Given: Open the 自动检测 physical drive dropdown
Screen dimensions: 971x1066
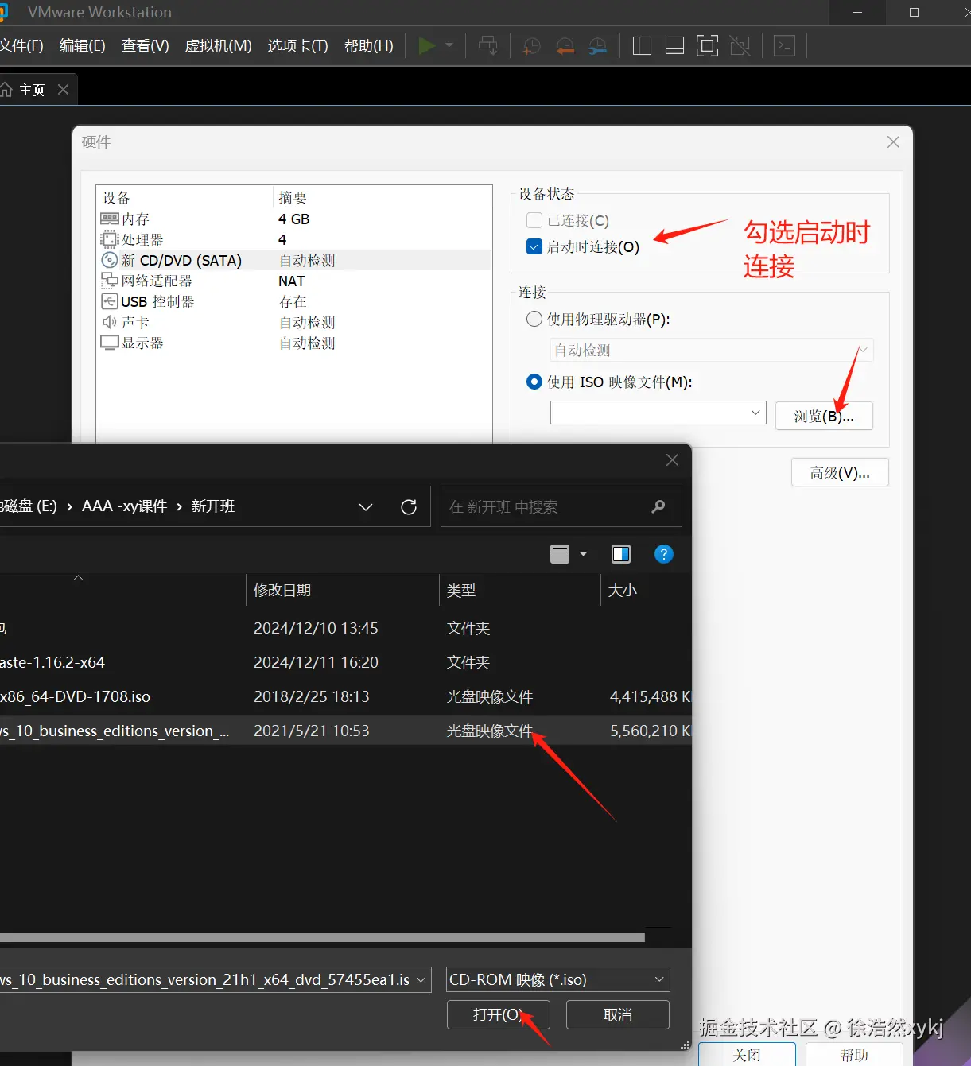Looking at the screenshot, I should 712,350.
